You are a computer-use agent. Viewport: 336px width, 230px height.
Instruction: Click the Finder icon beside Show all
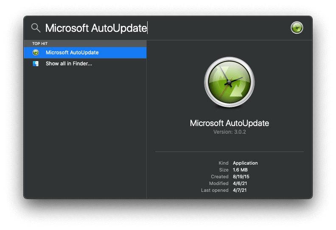pyautogui.click(x=36, y=64)
